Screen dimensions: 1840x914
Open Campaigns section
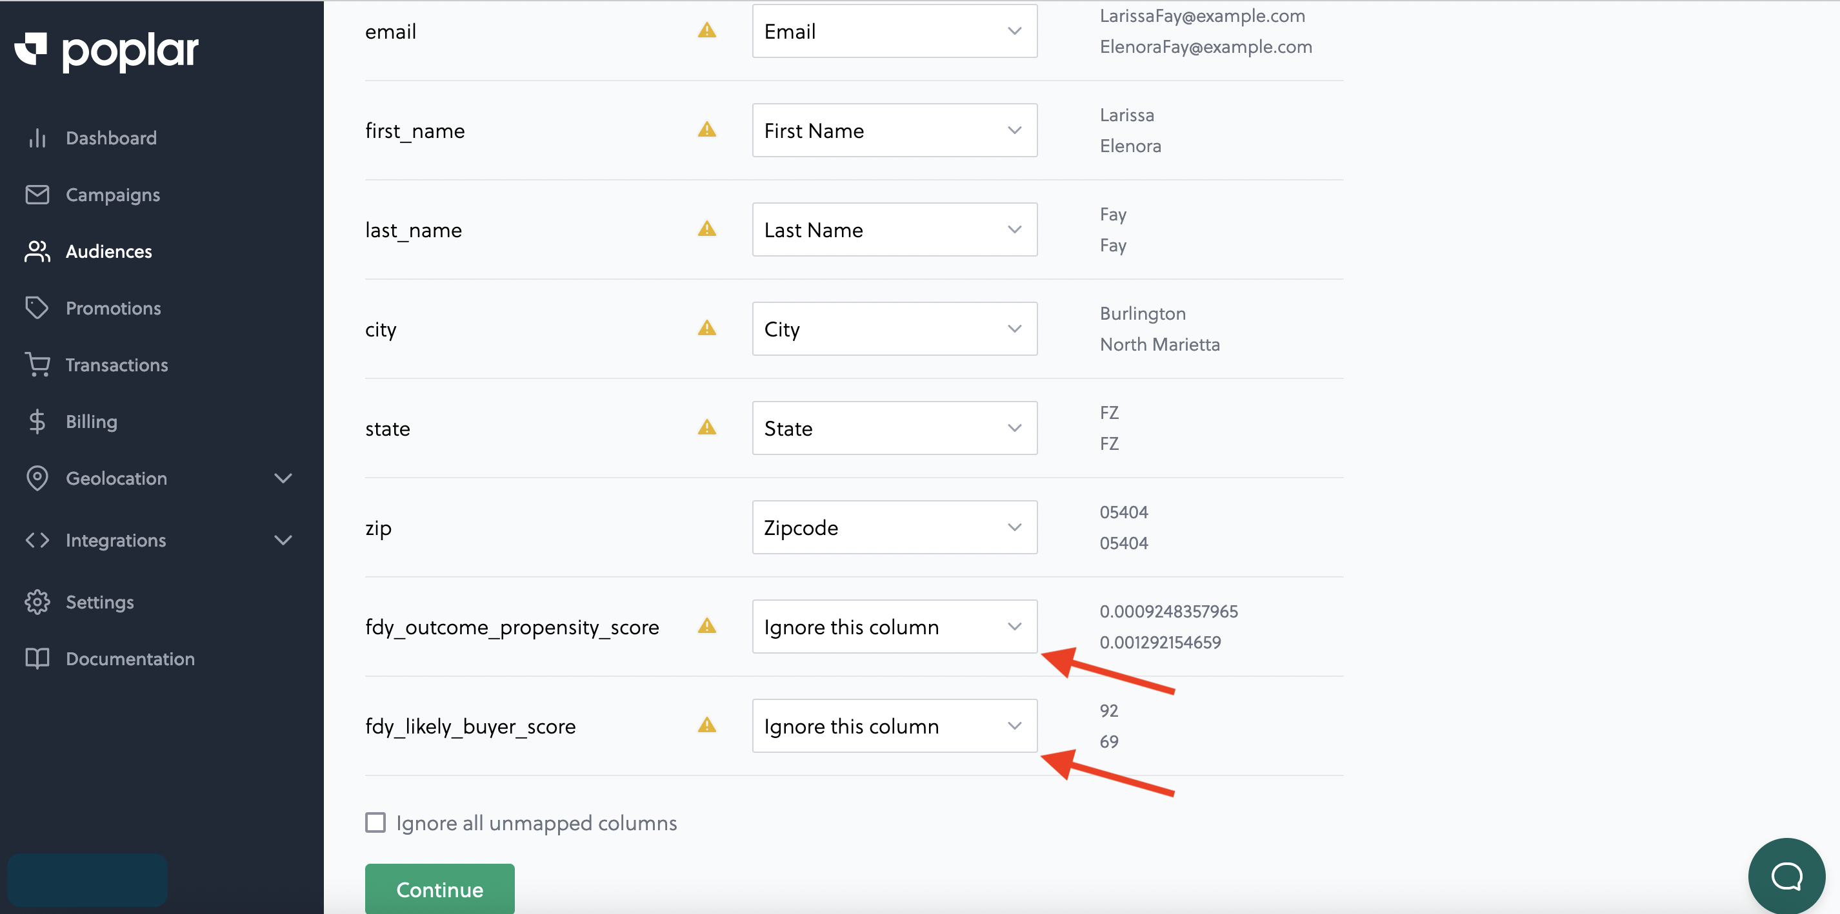coord(113,195)
